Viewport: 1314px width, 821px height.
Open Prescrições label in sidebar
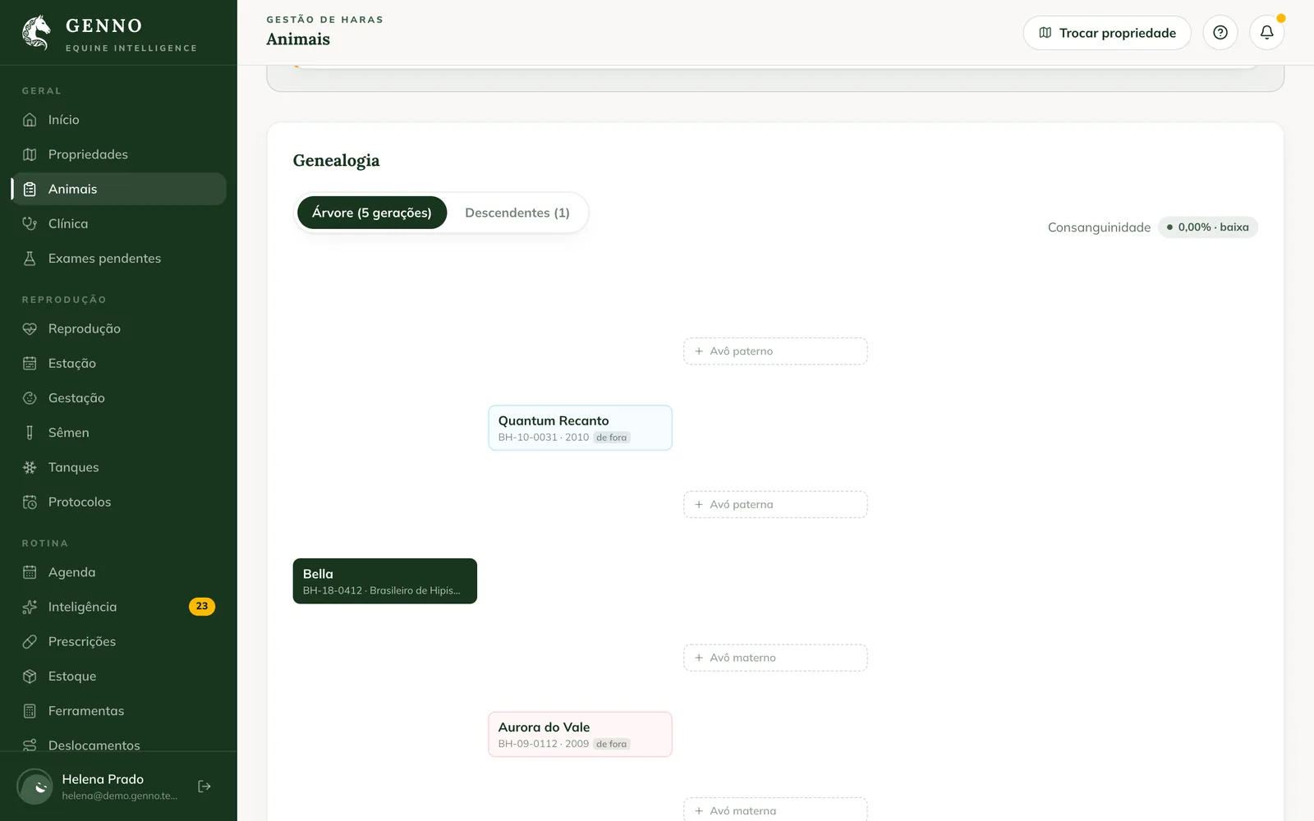click(82, 641)
